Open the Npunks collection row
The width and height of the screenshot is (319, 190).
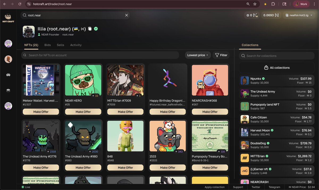pos(277,81)
